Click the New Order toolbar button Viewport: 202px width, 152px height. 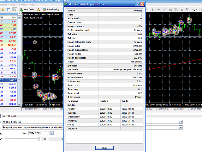point(28,9)
